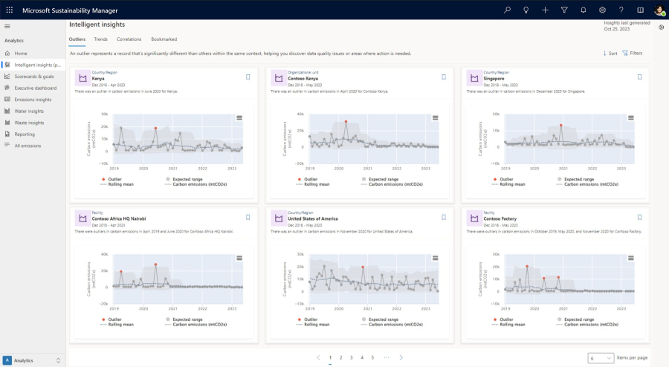The height and width of the screenshot is (367, 669).
Task: Switch to the Trends tab
Action: pyautogui.click(x=100, y=39)
